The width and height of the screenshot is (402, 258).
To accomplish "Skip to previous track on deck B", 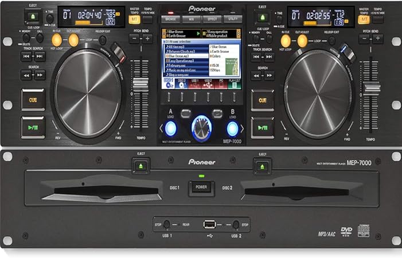I will (256, 57).
